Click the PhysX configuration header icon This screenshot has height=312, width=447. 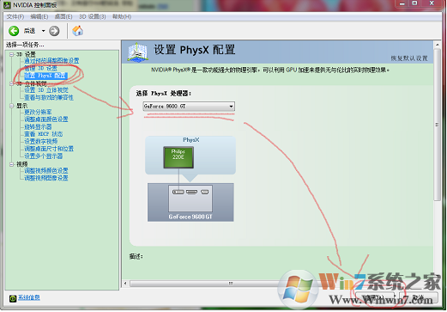(x=138, y=52)
